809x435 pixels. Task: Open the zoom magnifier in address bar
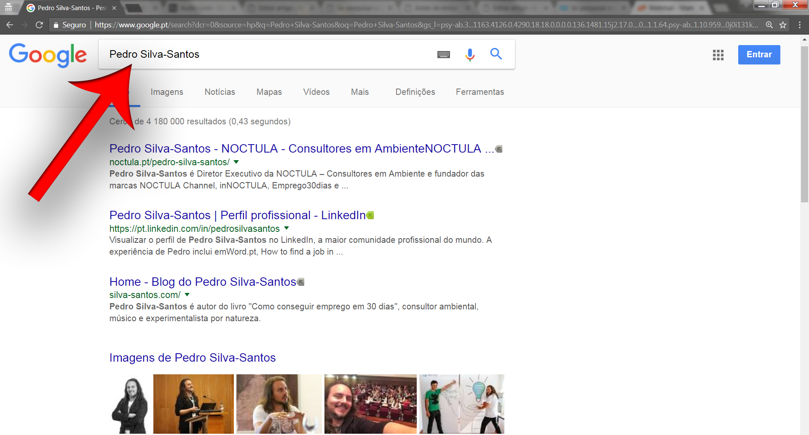click(769, 25)
